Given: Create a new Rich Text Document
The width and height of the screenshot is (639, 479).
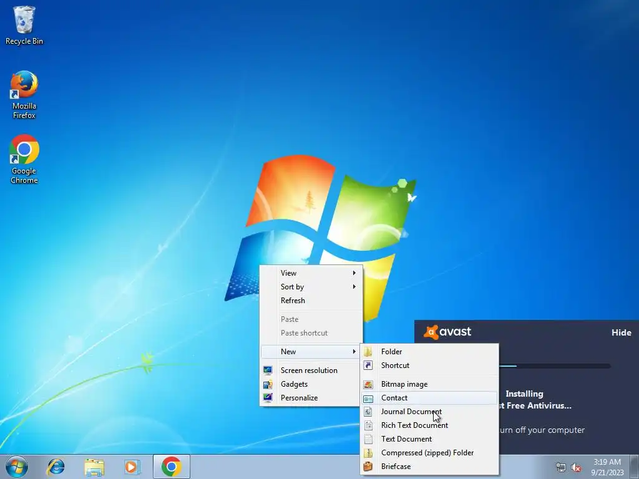Looking at the screenshot, I should coord(429,425).
